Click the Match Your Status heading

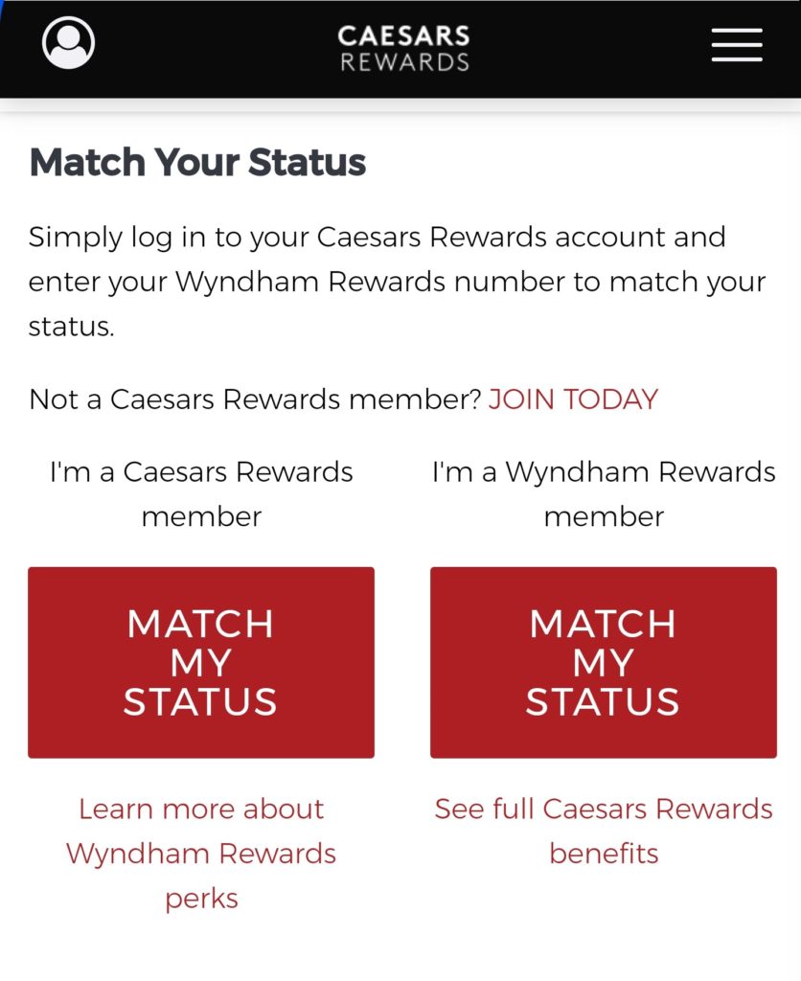point(198,162)
